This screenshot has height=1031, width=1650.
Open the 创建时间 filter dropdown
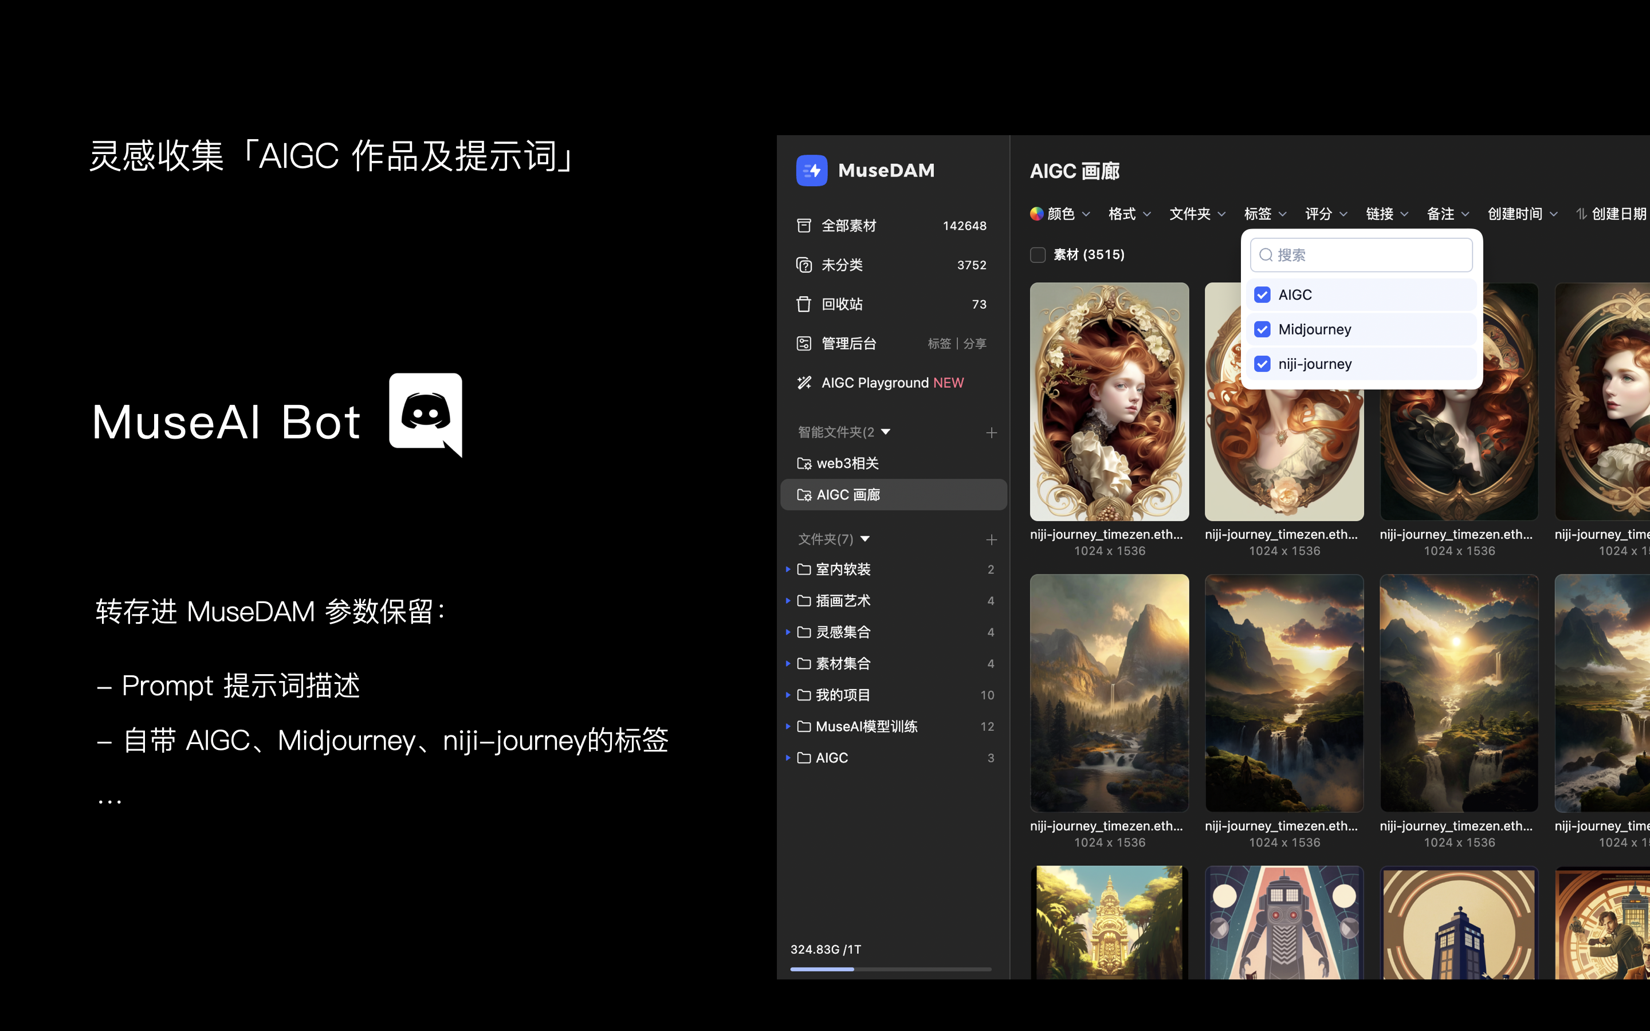pos(1522,214)
